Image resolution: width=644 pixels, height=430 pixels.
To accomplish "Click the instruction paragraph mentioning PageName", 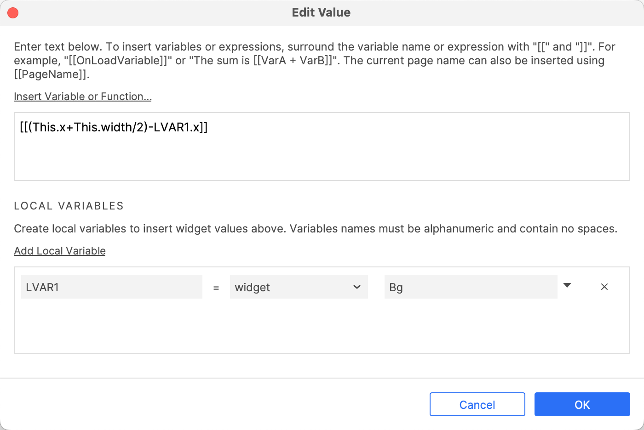I will coord(315,60).
